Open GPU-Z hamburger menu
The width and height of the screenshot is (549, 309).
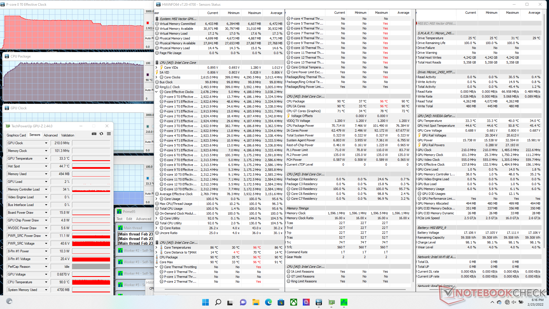coord(109,134)
